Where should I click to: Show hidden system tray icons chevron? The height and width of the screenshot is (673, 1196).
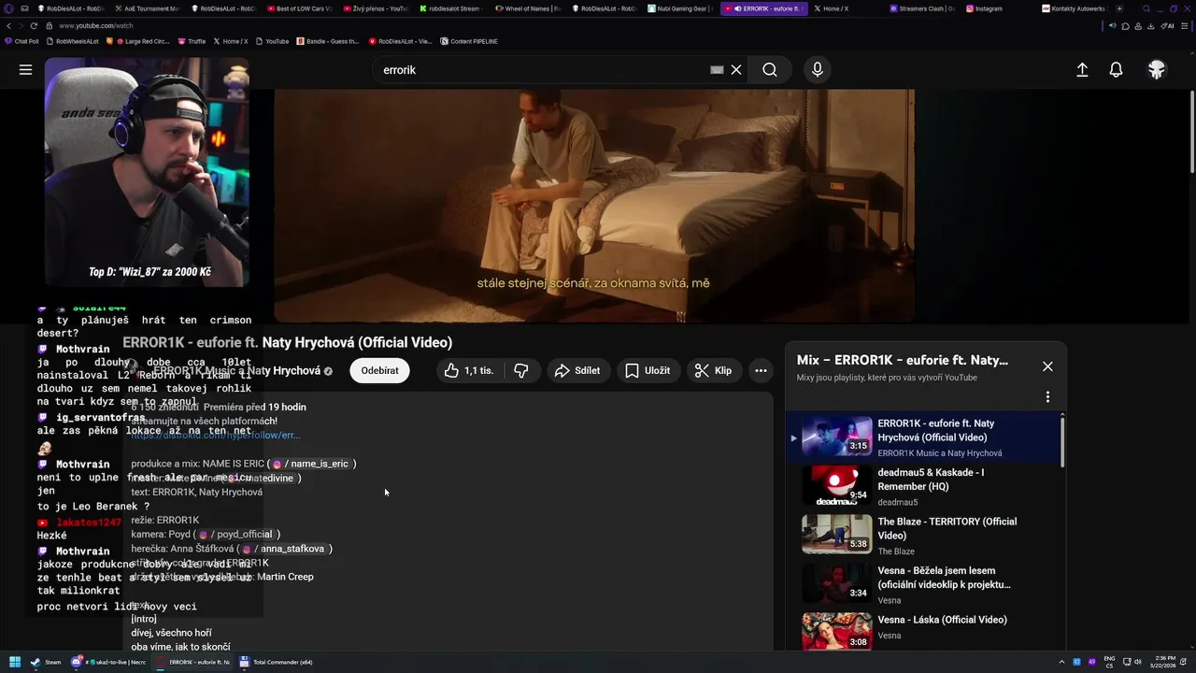tap(1062, 662)
